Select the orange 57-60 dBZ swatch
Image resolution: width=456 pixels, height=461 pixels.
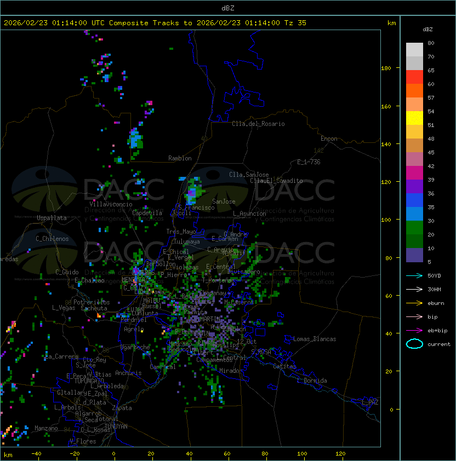[414, 90]
